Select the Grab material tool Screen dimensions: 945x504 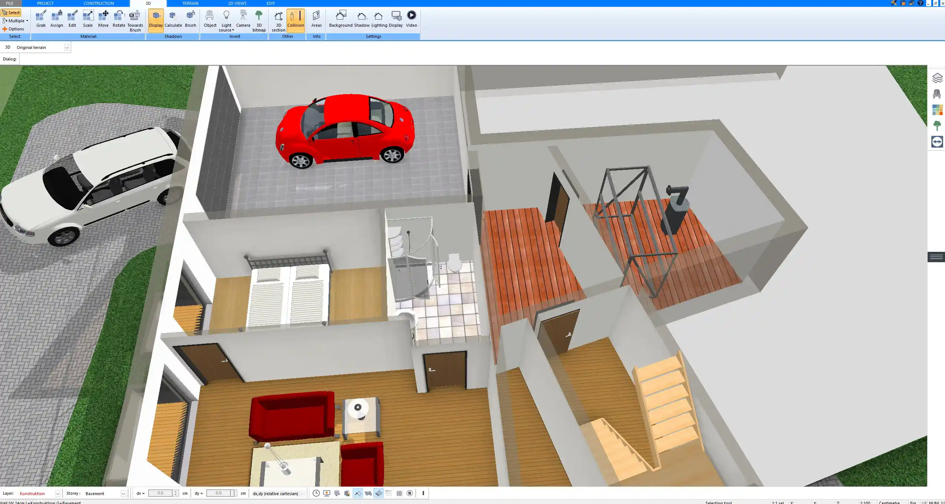click(x=41, y=19)
